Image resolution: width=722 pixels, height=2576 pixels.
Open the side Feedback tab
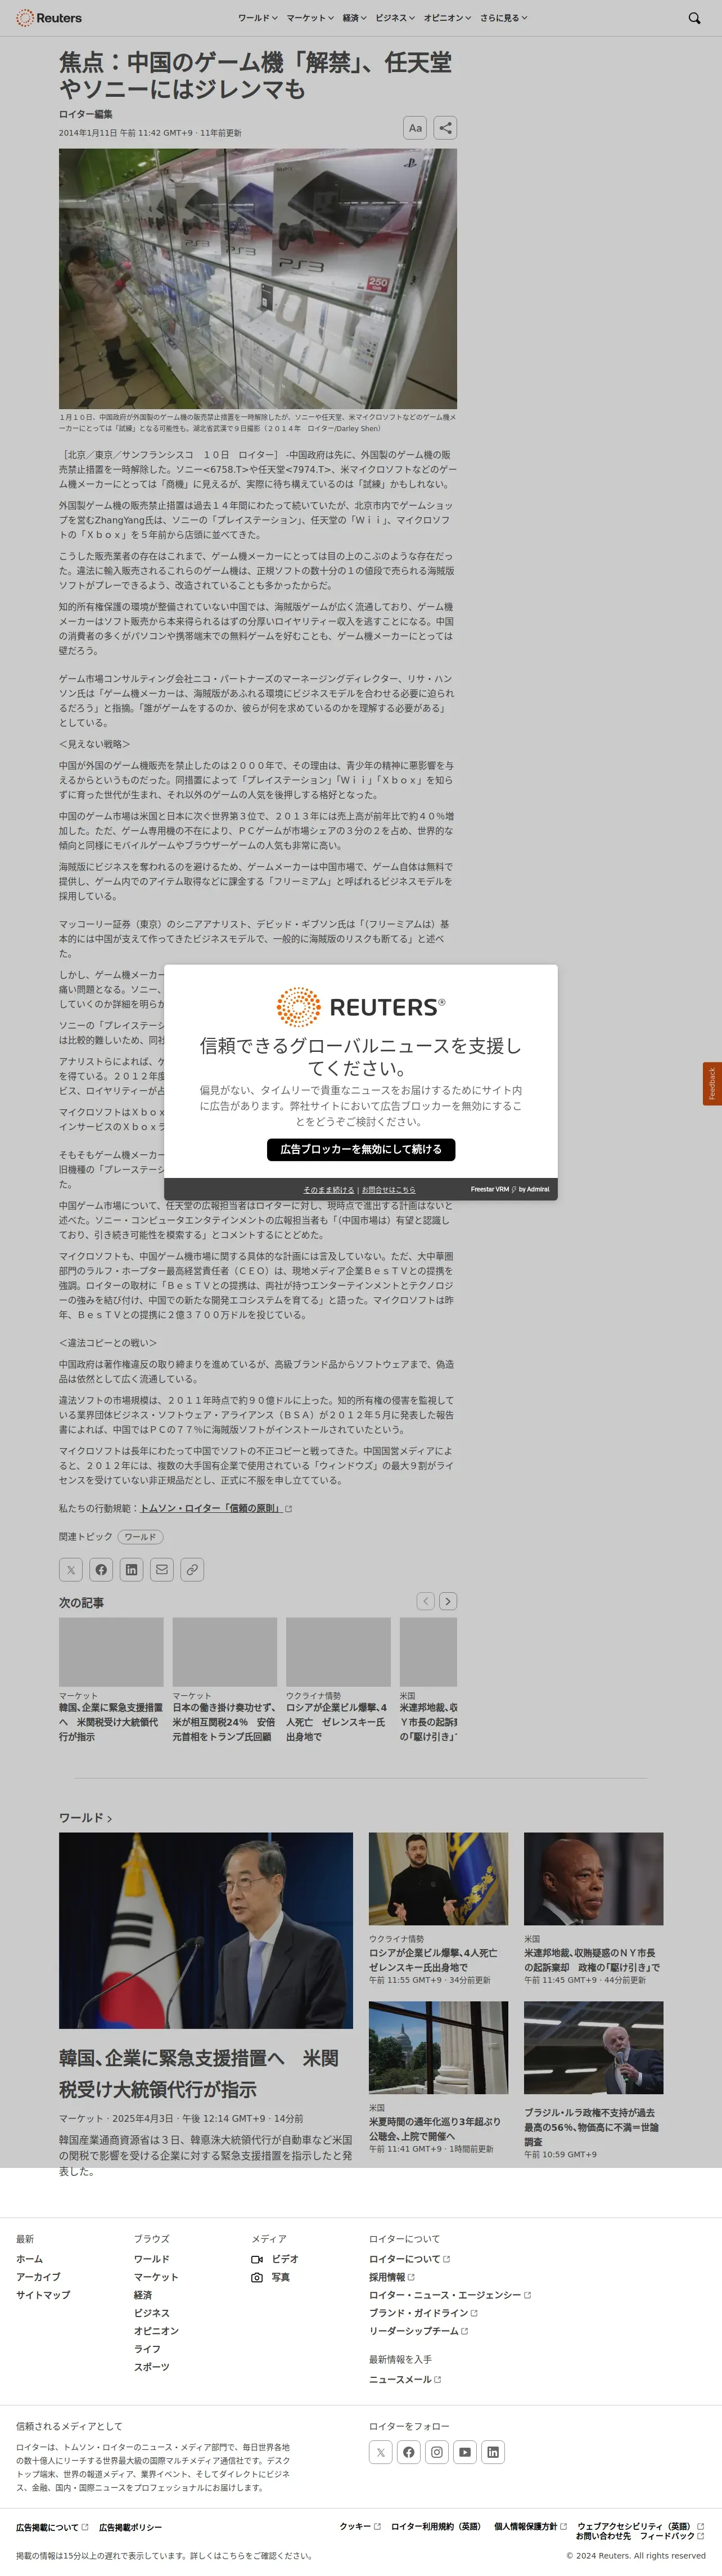[x=712, y=1084]
